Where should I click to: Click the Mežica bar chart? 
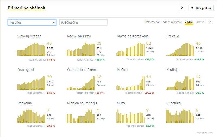coord(130,83)
